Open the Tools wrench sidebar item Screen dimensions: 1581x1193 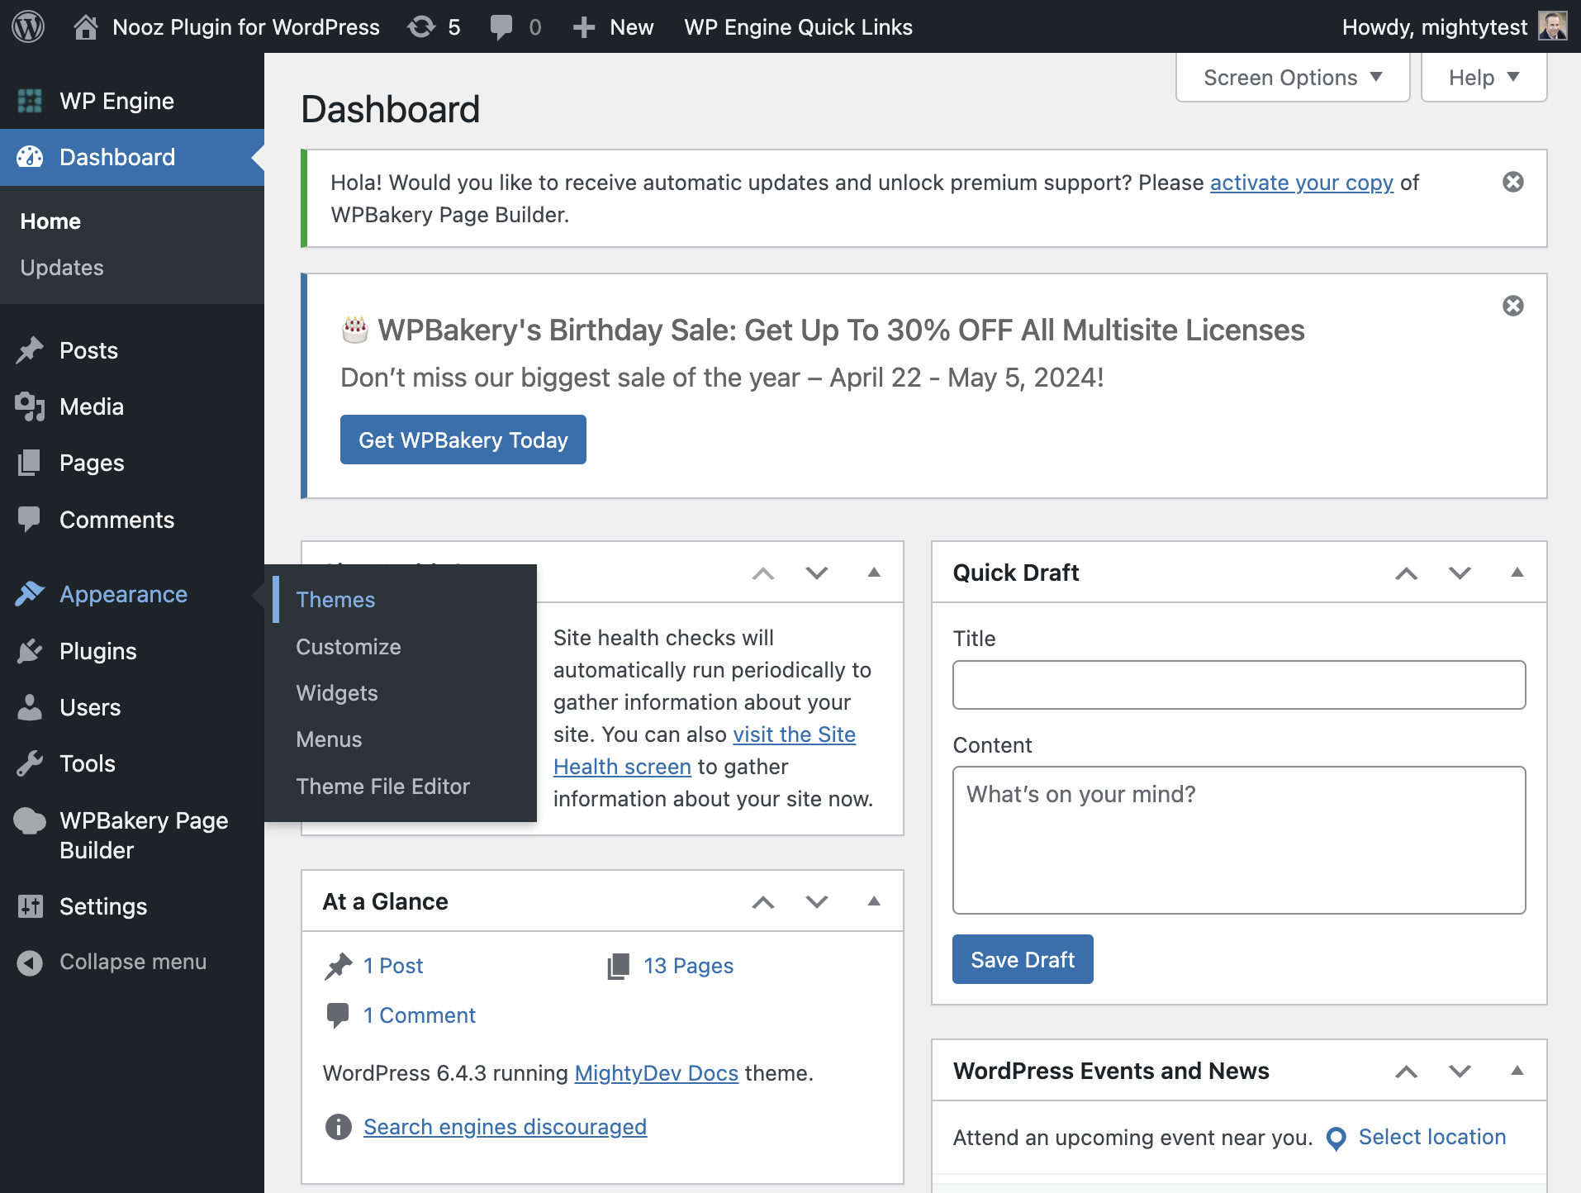pos(132,763)
